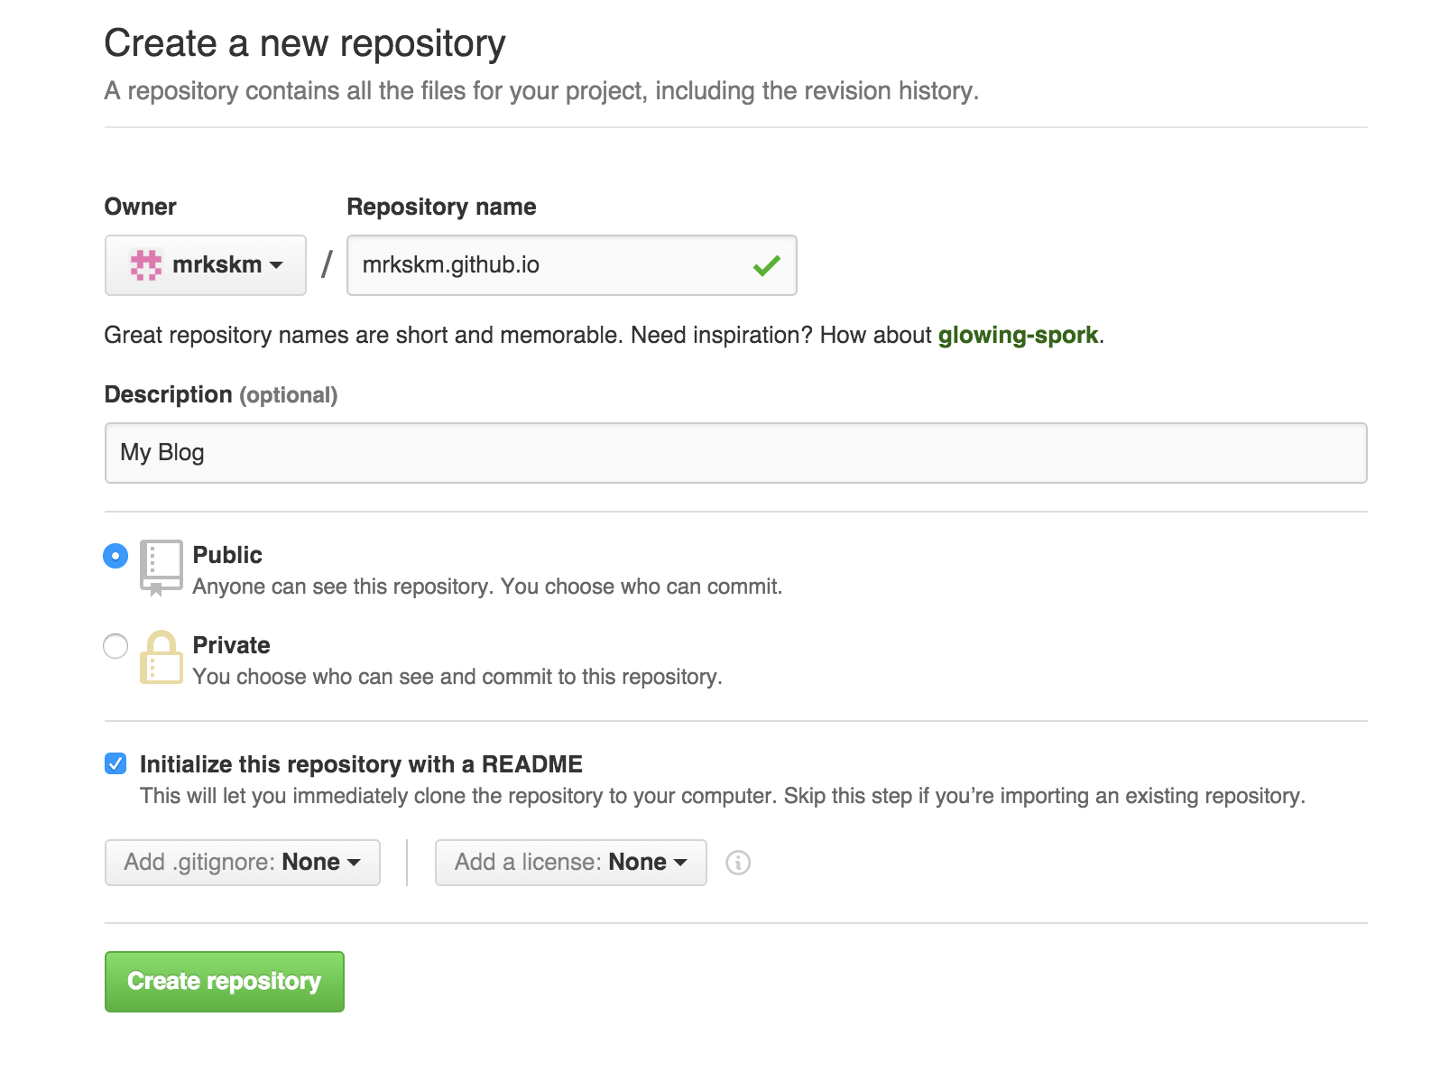Click 'You choose who can see and commit' text
The image size is (1449, 1072).
(457, 677)
